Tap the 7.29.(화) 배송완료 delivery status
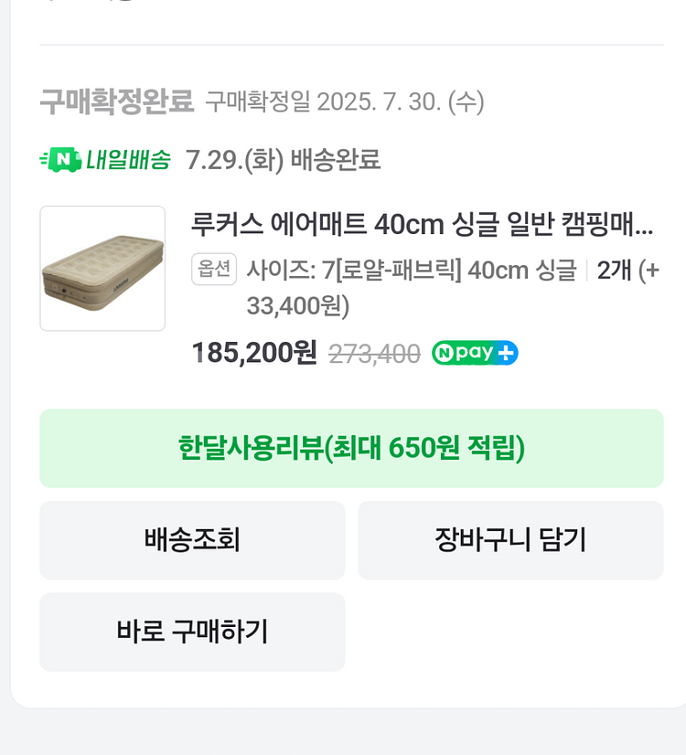 (283, 160)
